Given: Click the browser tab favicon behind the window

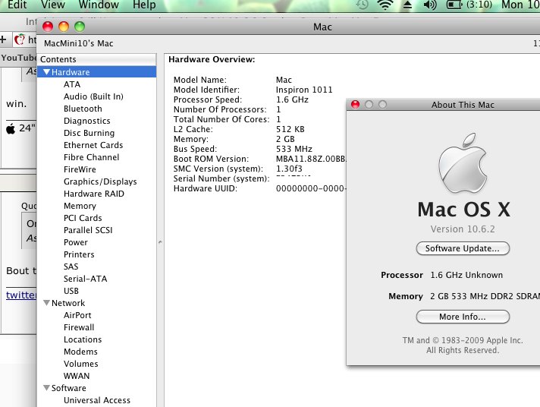Looking at the screenshot, I should tap(20, 39).
